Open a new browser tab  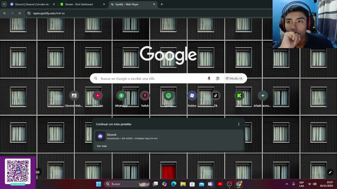click(x=162, y=4)
